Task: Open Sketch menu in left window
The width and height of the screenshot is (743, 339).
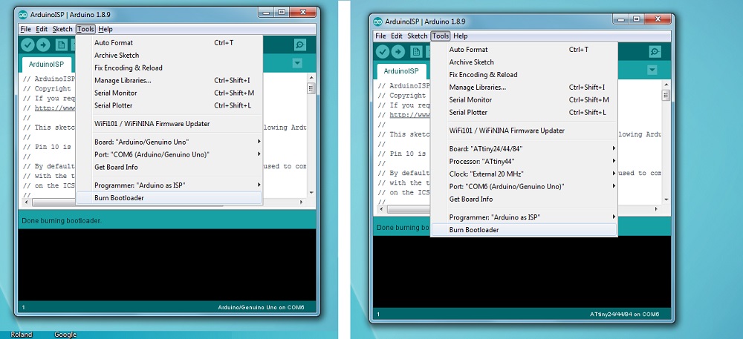Action: 62,30
